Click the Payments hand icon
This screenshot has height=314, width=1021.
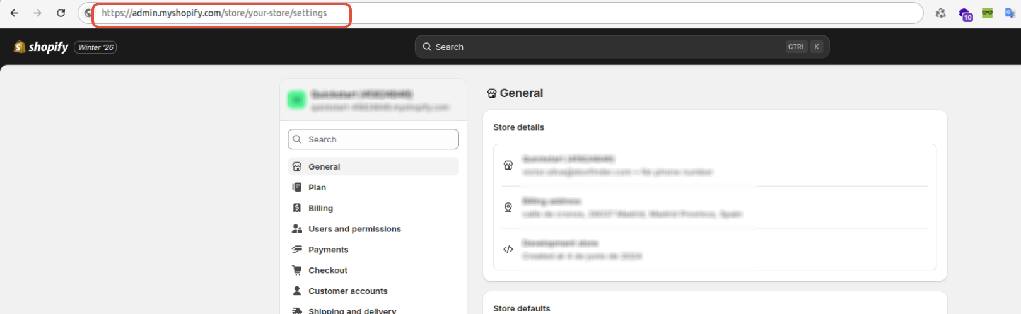[297, 250]
